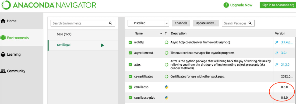Uncheck the aiohttp package checkbox
The image size is (296, 104).
tap(130, 42)
